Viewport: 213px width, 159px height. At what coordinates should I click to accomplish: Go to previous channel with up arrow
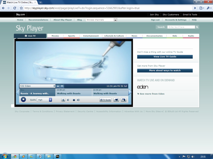[x=58, y=86]
